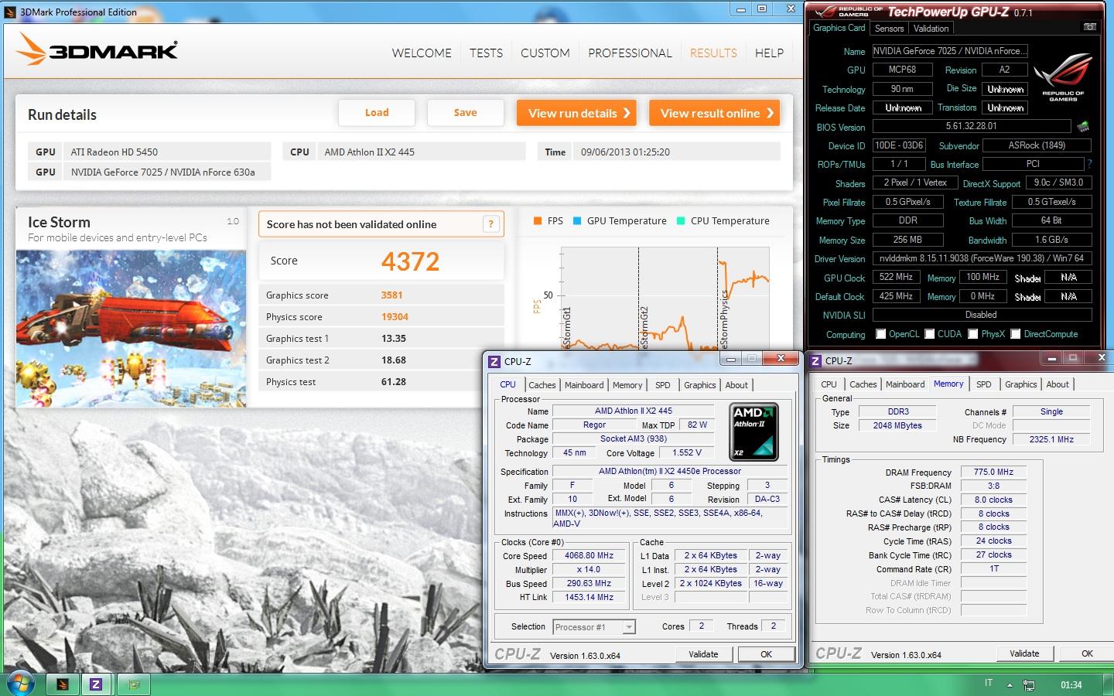Open the TESTS section in 3DMark
This screenshot has height=696, width=1114.
(486, 53)
